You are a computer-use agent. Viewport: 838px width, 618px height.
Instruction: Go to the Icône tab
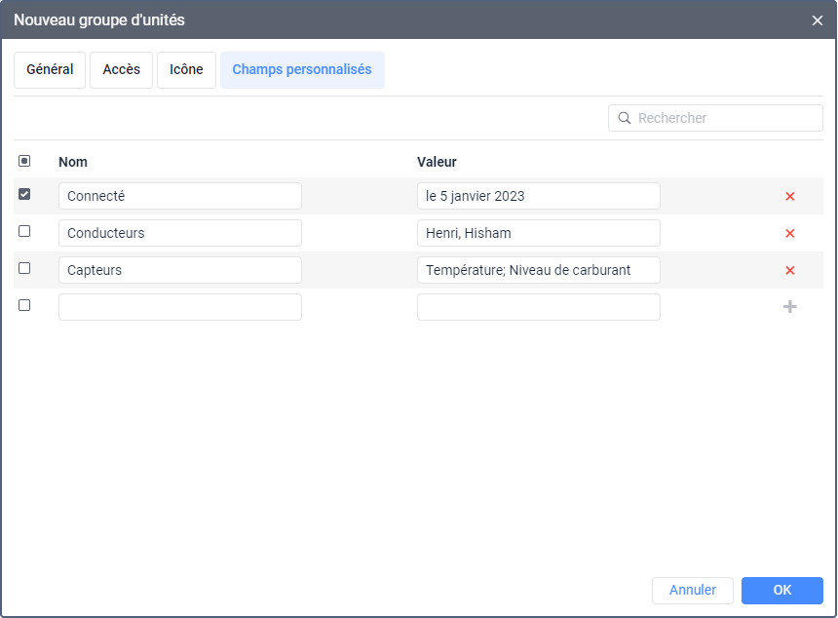186,70
